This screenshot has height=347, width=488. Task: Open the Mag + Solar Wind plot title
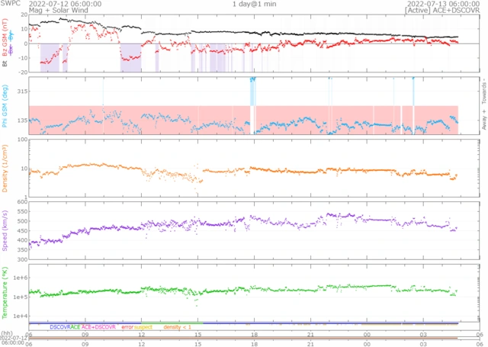point(59,10)
